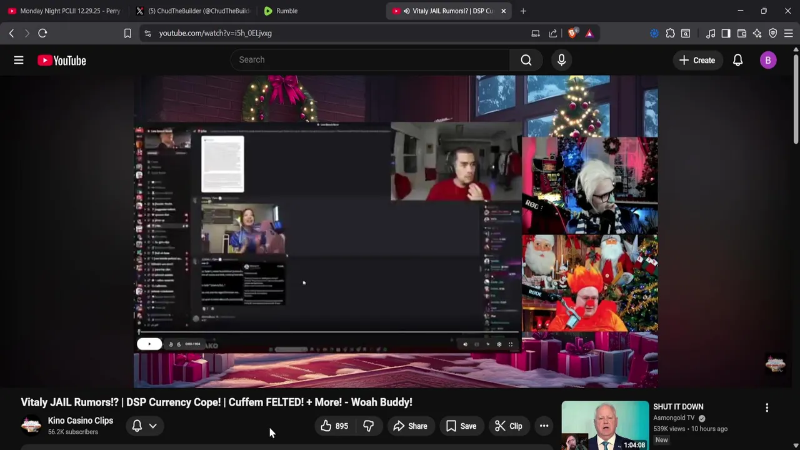Open Brave Wallet icon
This screenshot has width=800, height=450.
pyautogui.click(x=742, y=33)
